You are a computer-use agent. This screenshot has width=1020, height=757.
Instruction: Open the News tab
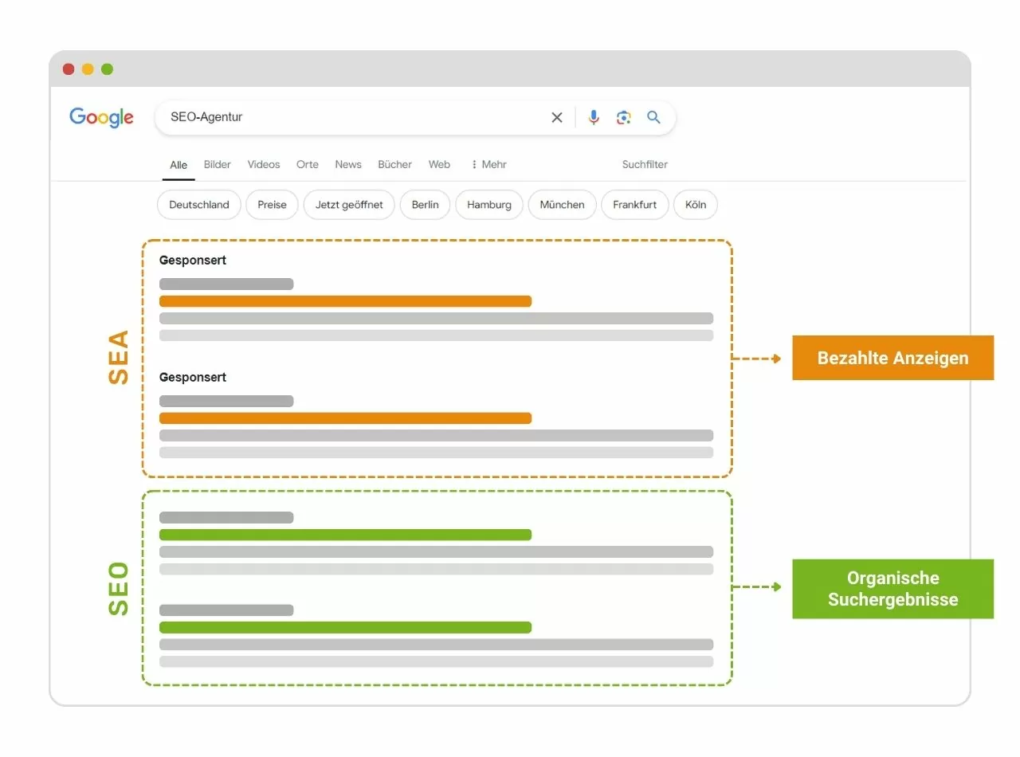coord(348,165)
